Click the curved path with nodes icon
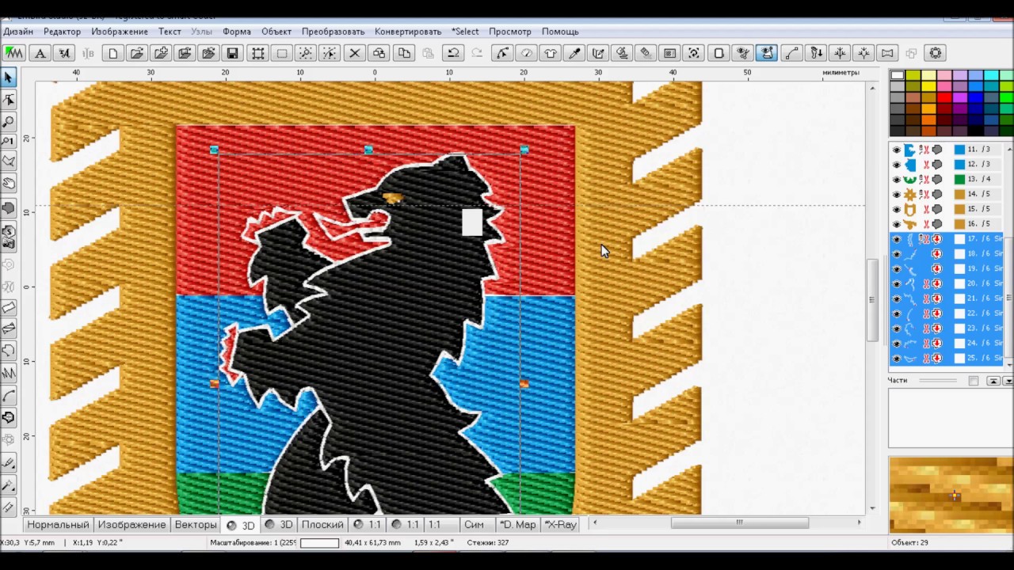Screen dimensions: 1014x570 pos(791,53)
